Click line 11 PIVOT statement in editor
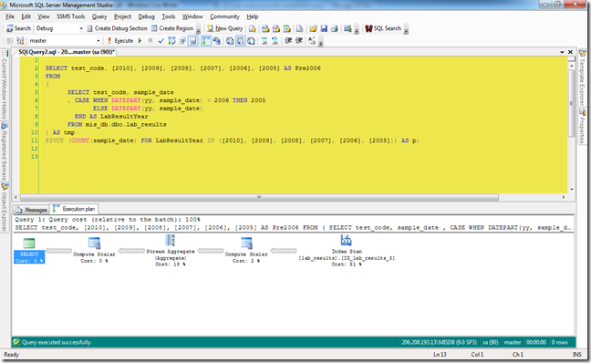The image size is (591, 363). coord(232,140)
